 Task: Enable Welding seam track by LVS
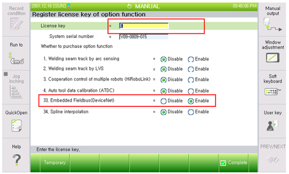191,69
